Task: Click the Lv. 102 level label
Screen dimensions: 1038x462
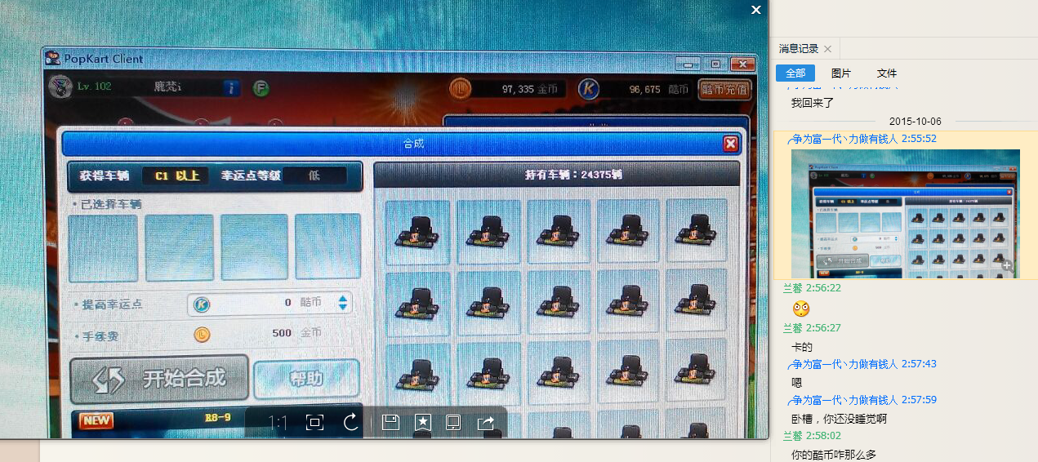Action: click(95, 87)
